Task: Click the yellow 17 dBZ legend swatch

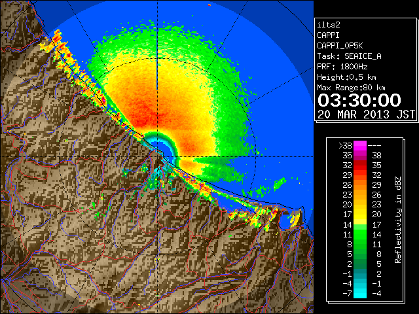Action: (360, 215)
